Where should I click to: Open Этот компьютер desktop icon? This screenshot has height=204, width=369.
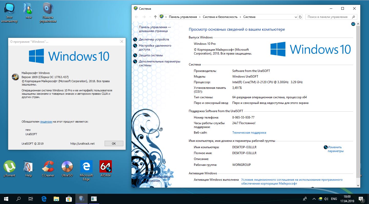click(9, 12)
